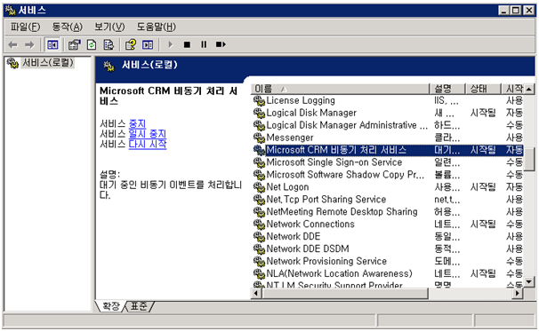The height and width of the screenshot is (331, 539).
Task: Select the 서비스(로컬) tree node
Action: (47, 63)
